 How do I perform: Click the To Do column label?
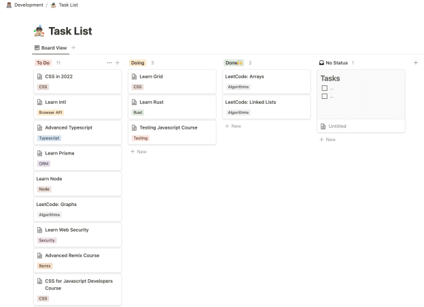tap(43, 62)
